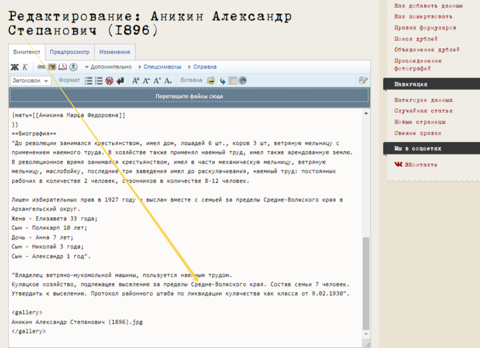Insert a line break with arrow icon
Viewport: 480px width, 348px height.
(119, 80)
